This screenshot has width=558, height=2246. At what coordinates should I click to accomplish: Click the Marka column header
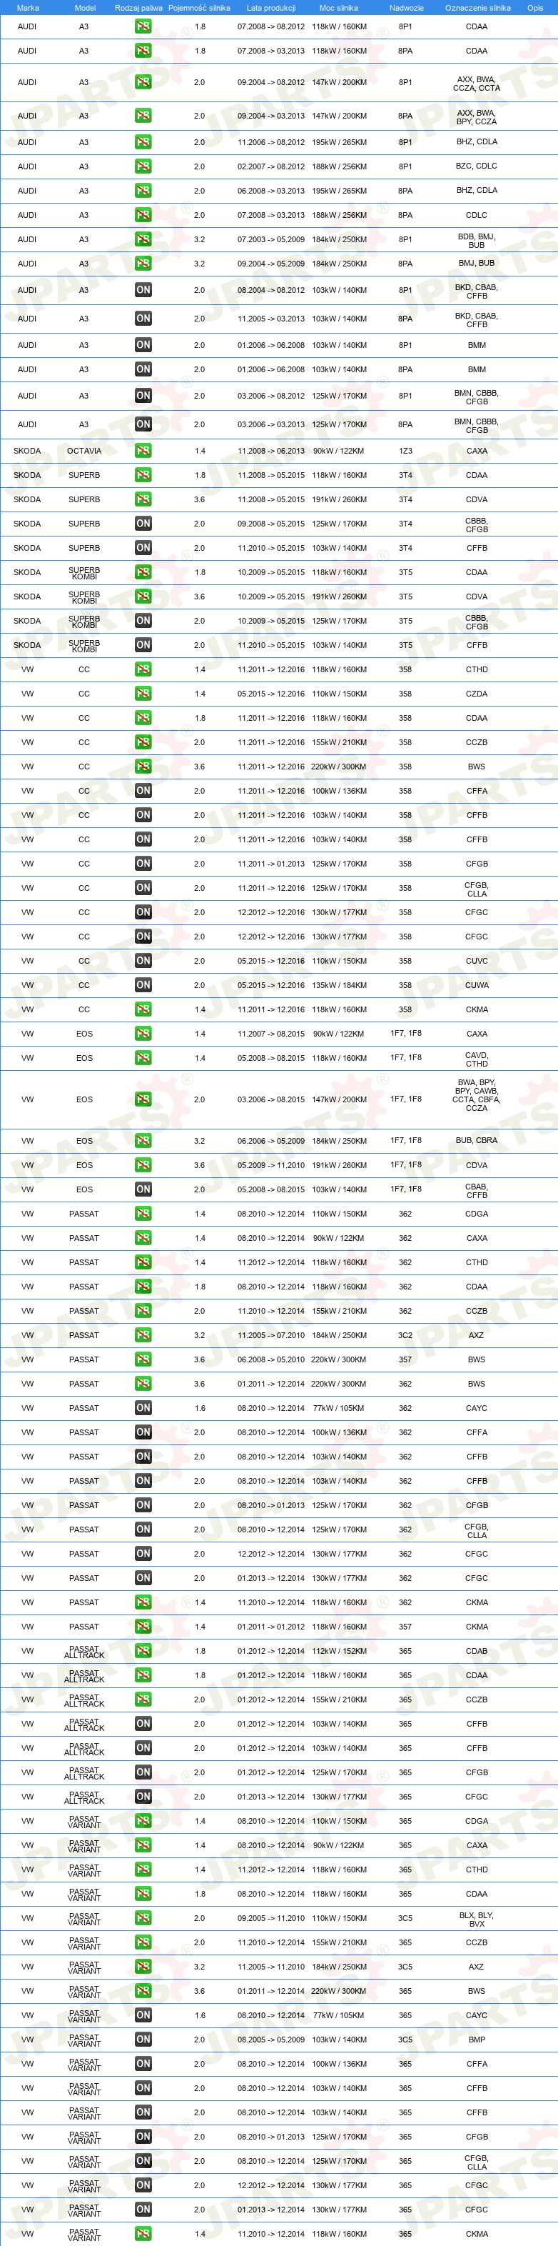click(28, 8)
